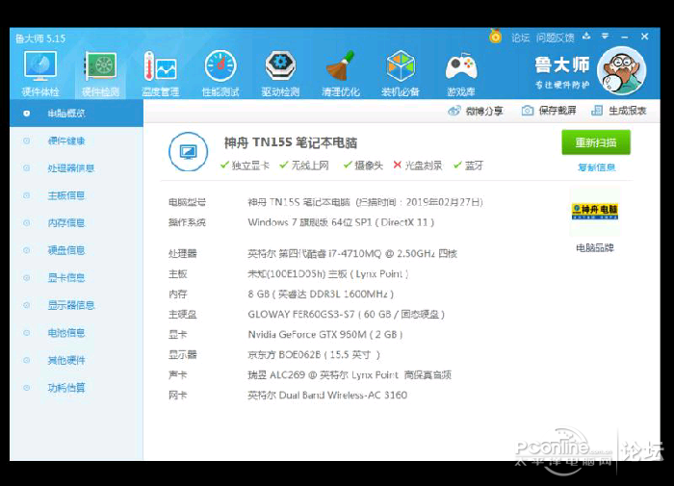
Task: Select the 硬件检测 hardware detection icon
Action: 100,73
